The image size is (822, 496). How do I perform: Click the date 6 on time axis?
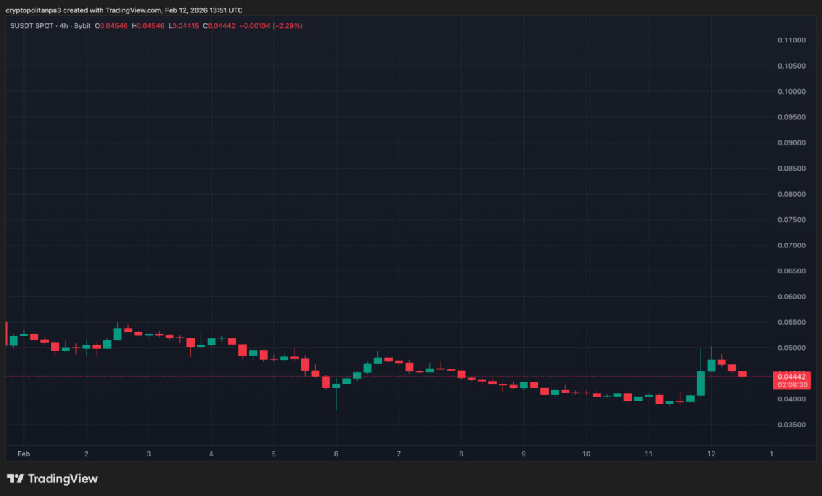click(x=336, y=454)
